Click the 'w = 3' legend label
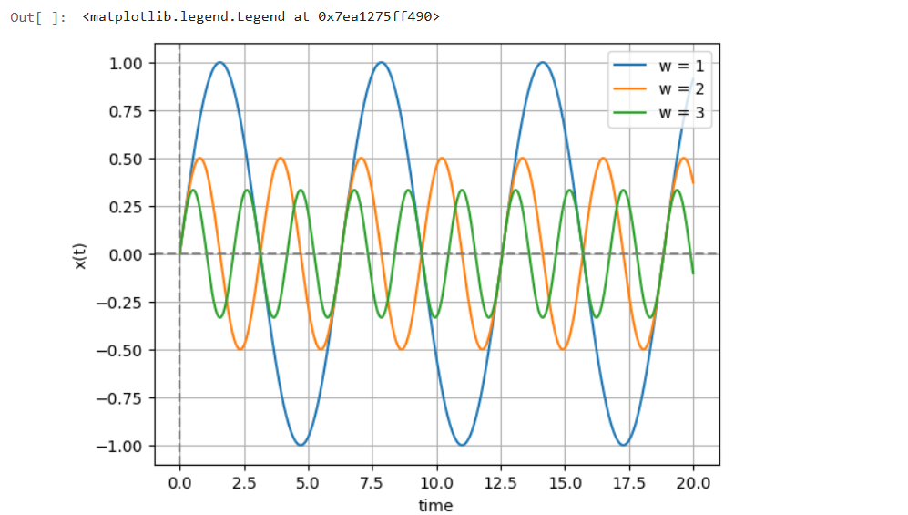This screenshot has height=515, width=908. click(681, 112)
